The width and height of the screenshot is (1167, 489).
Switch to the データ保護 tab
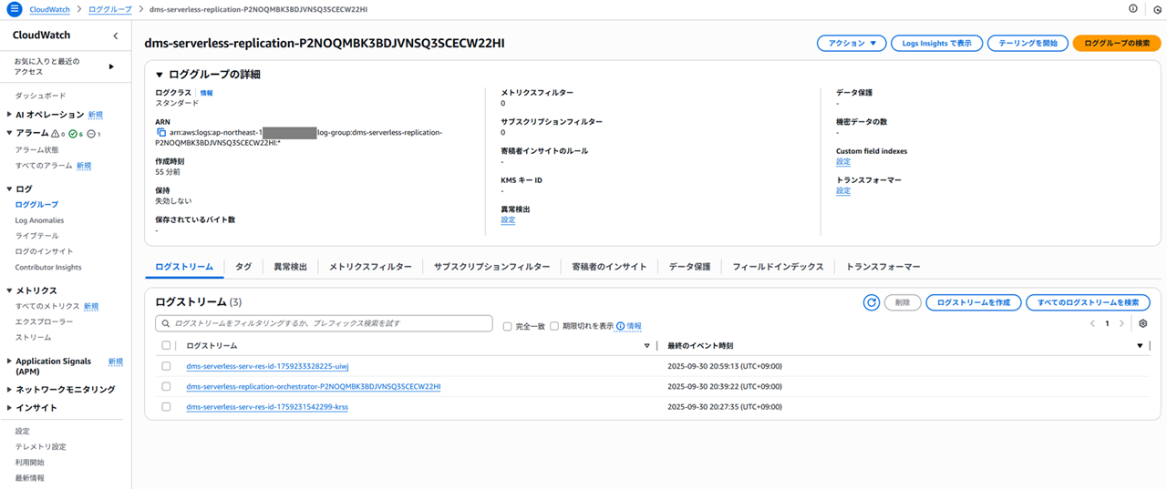(x=689, y=267)
